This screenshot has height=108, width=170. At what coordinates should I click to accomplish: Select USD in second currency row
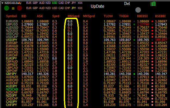(54, 8)
